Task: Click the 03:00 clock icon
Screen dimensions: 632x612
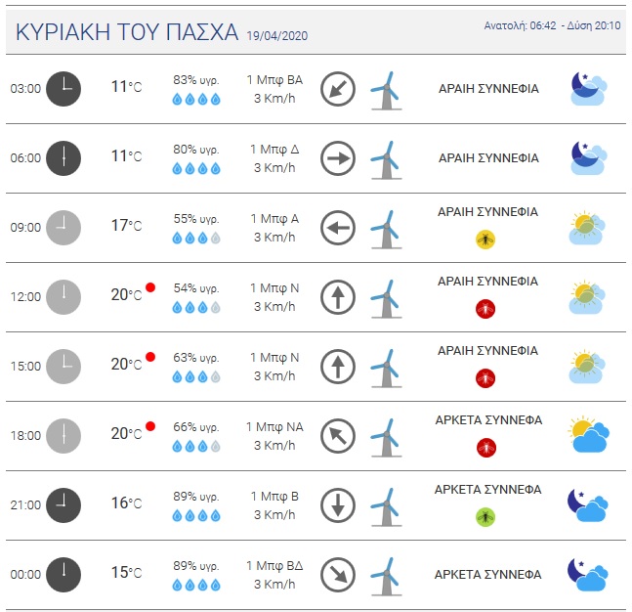Action: coord(63,88)
